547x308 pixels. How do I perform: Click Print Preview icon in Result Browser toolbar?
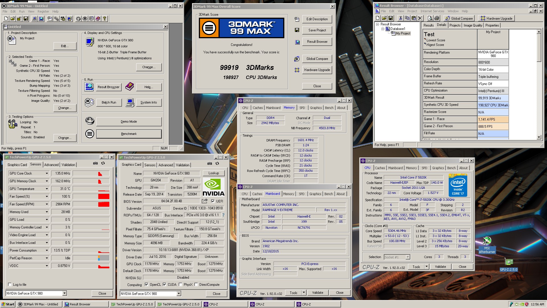click(430, 18)
